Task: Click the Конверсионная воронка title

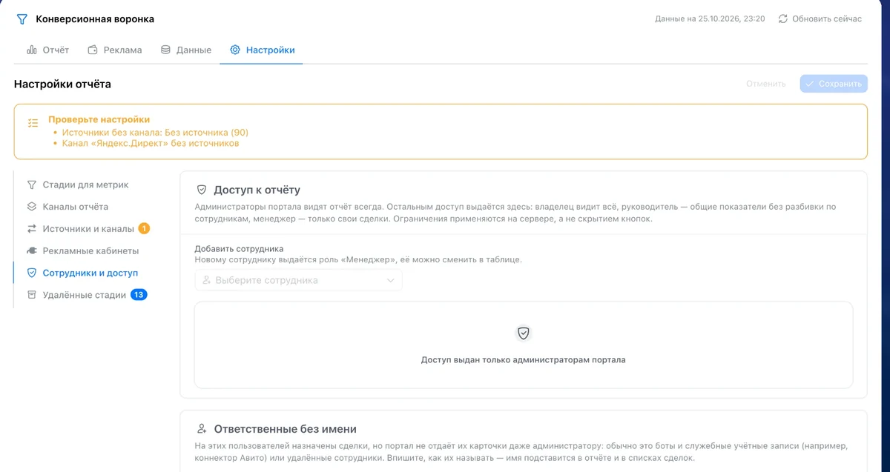Action: (x=95, y=19)
